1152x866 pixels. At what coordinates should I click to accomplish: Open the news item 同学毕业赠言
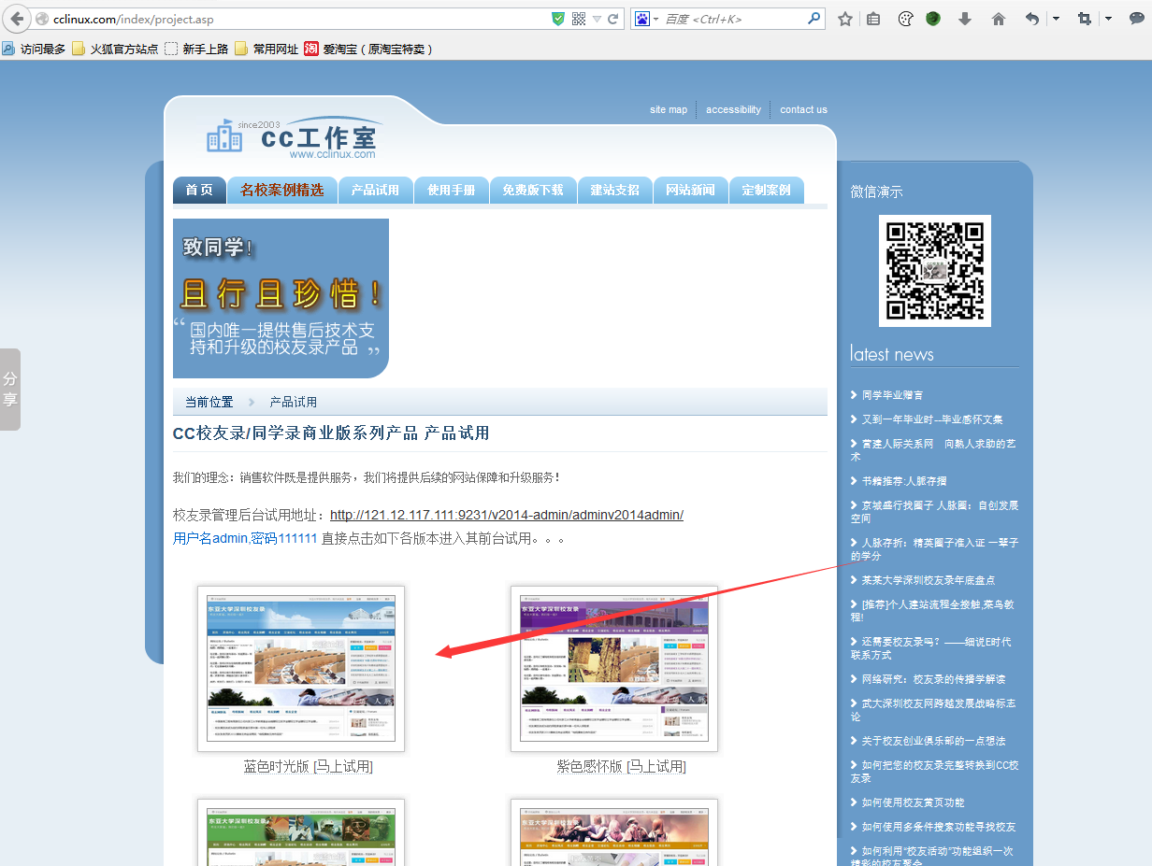892,395
